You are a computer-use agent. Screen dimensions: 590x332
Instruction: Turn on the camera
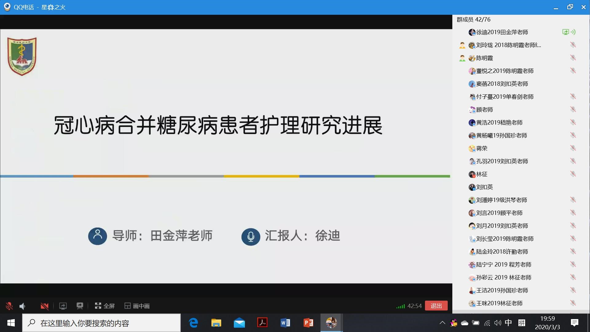(45, 306)
